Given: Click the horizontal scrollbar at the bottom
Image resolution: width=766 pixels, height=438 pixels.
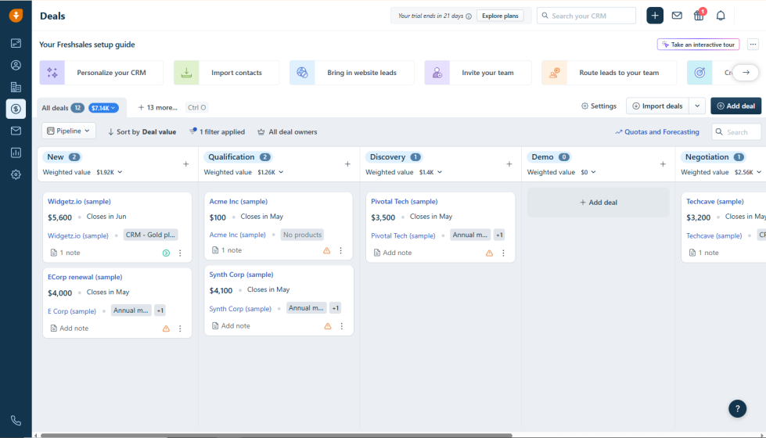Looking at the screenshot, I should click(x=274, y=435).
